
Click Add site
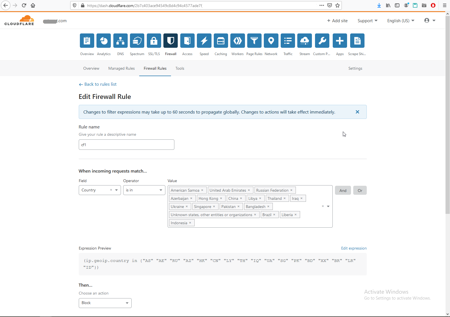tap(337, 21)
